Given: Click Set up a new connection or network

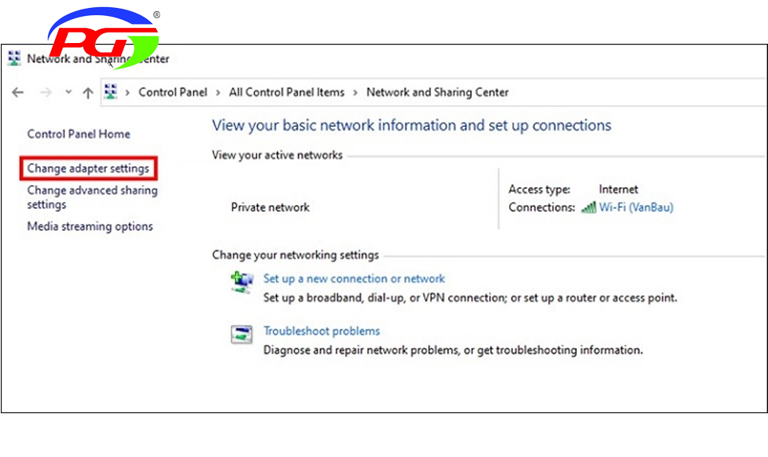Looking at the screenshot, I should point(354,279).
